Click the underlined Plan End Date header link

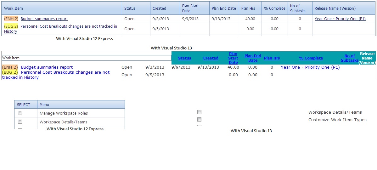(x=253, y=58)
